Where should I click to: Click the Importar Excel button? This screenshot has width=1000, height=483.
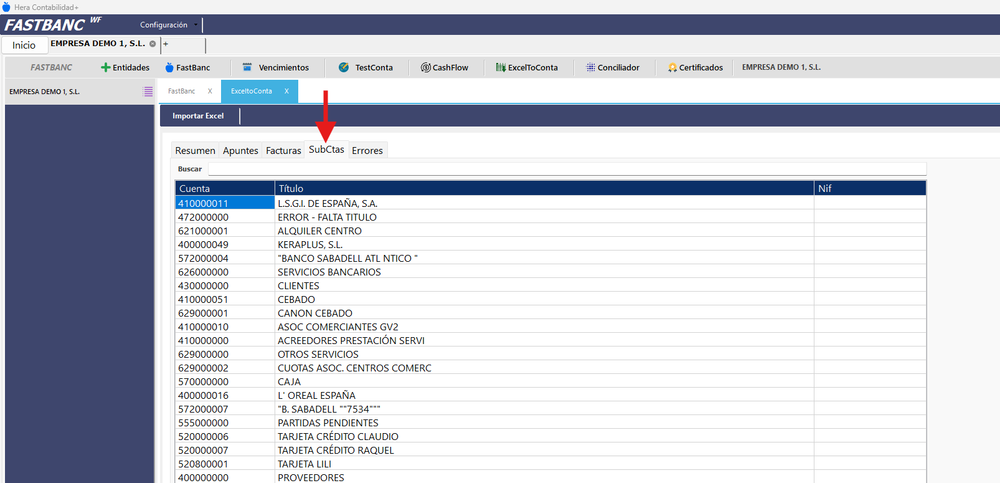coord(198,116)
